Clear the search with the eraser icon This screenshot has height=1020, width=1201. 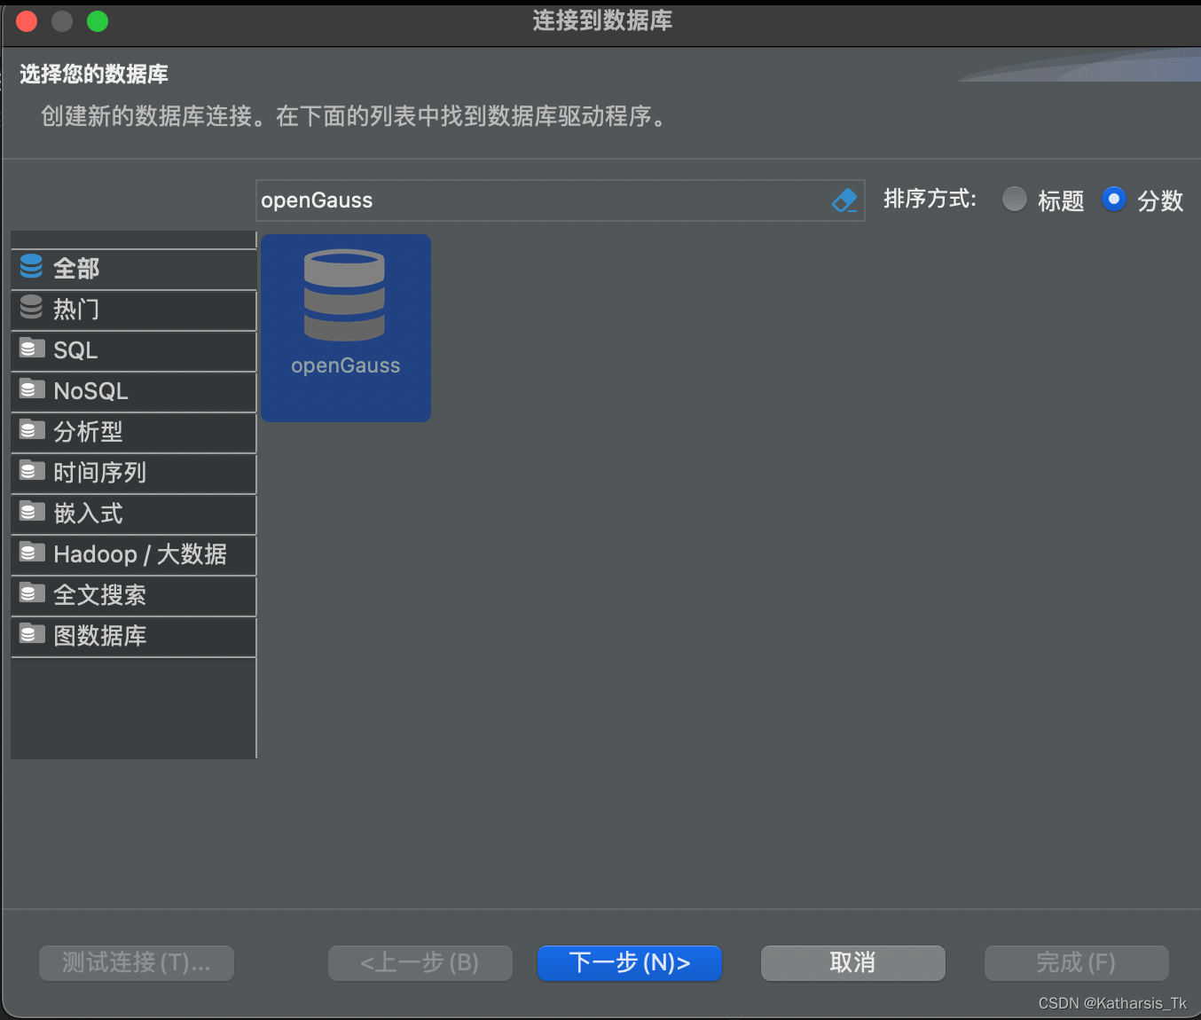844,200
